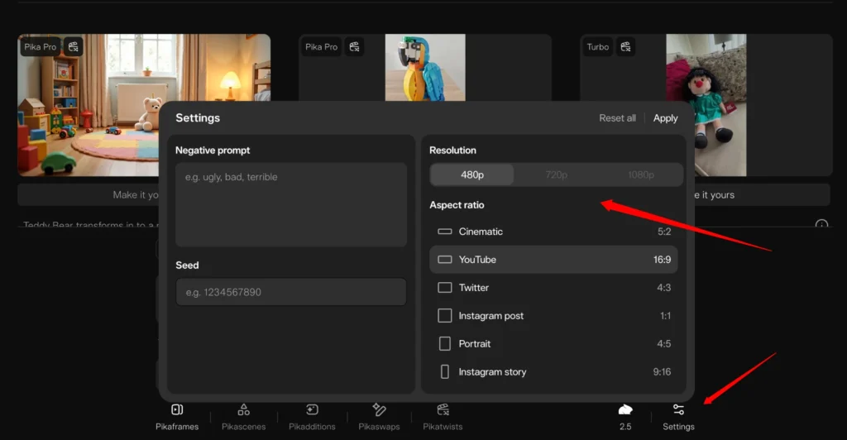Open the Pikaswaps tool
This screenshot has width=847, height=440.
pyautogui.click(x=379, y=416)
